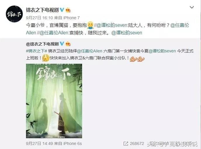
Task: Enlarge the 锦衣之下 green poster image
Action: (54, 101)
